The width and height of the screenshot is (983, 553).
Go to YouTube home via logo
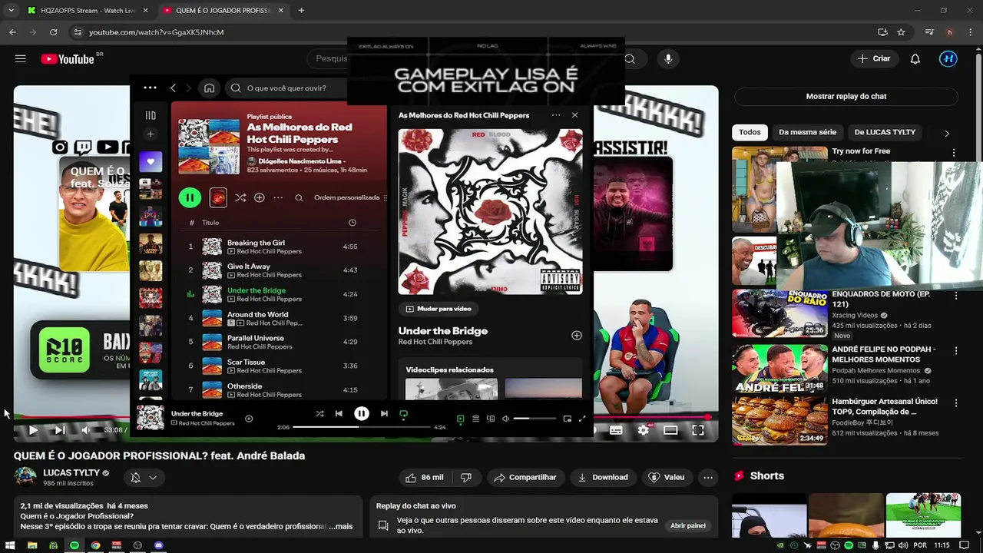[x=68, y=59]
